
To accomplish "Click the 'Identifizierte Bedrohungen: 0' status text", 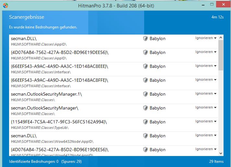I will [34, 162].
